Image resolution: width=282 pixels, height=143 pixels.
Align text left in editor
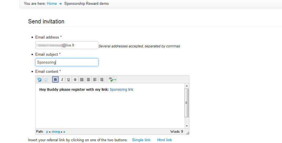95,80
